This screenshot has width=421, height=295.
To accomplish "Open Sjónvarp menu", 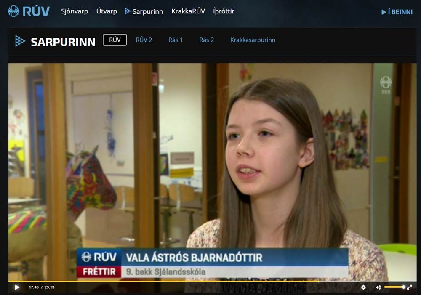I will tap(75, 11).
